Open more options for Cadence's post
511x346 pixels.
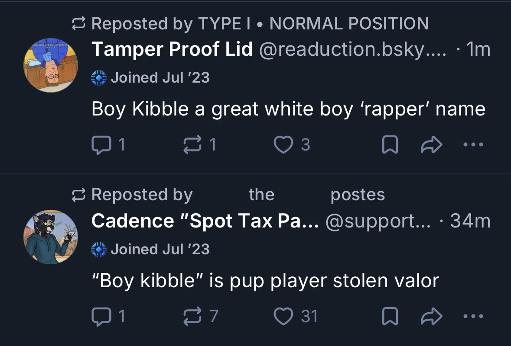473,316
